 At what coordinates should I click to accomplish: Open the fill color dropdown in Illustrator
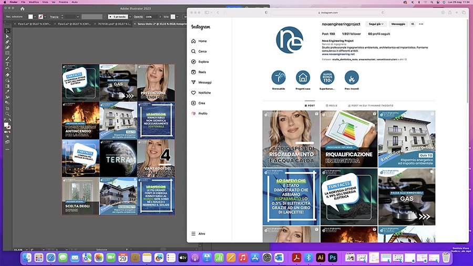pos(34,17)
